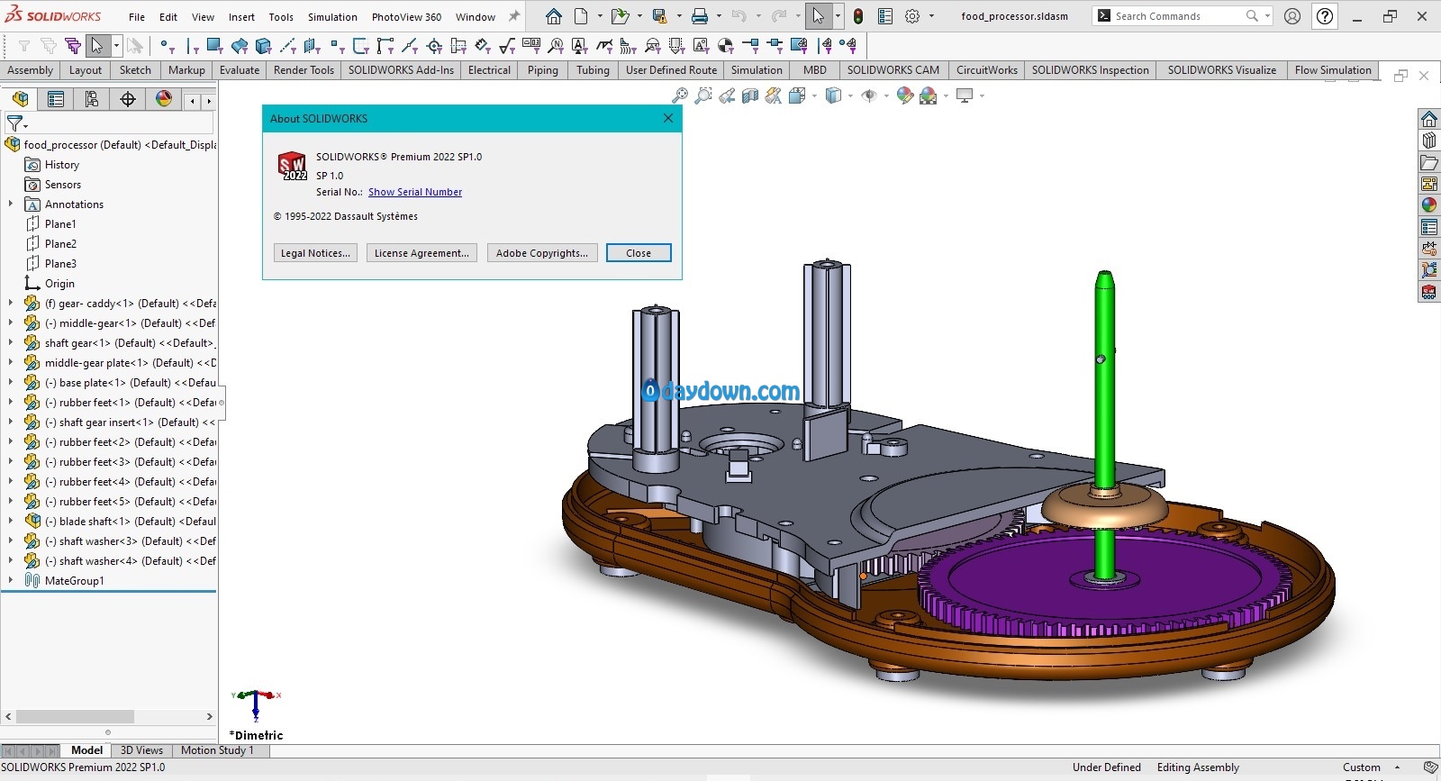Viewport: 1441px width, 781px height.
Task: Expand the base plate<1> component
Action: [x=11, y=383]
